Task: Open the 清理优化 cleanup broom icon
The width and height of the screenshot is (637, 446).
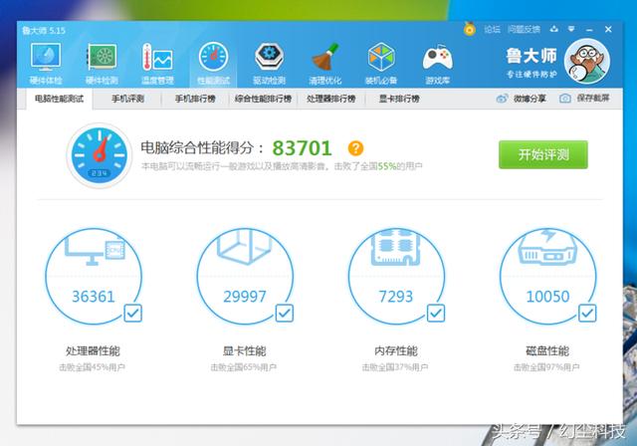Action: (x=325, y=64)
